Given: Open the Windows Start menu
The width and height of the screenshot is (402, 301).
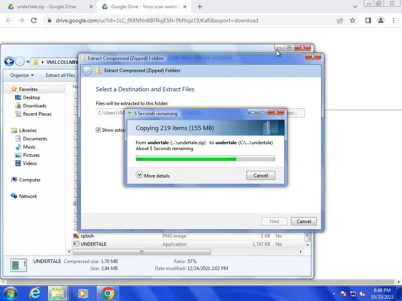Looking at the screenshot, I should (10, 293).
